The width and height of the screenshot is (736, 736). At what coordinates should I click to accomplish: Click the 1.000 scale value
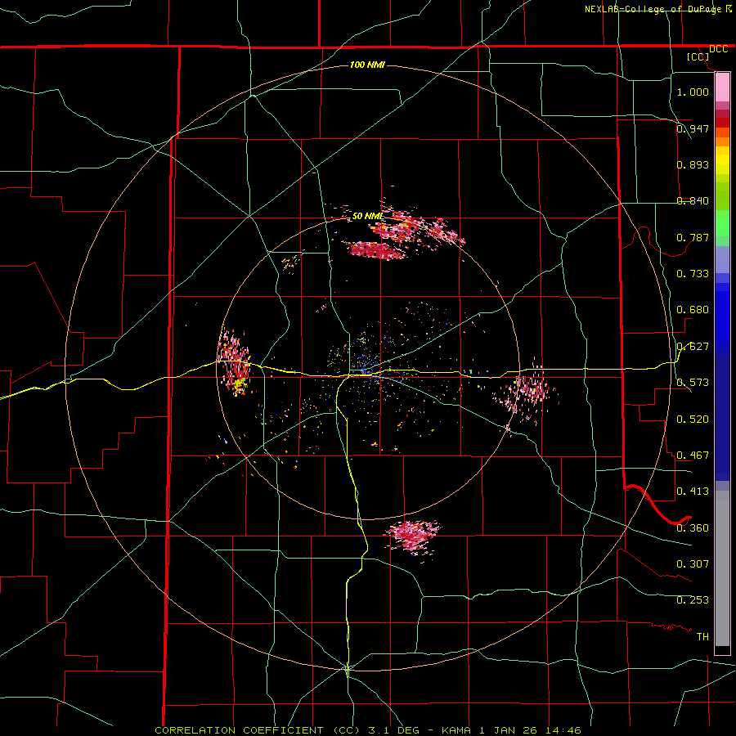point(693,92)
